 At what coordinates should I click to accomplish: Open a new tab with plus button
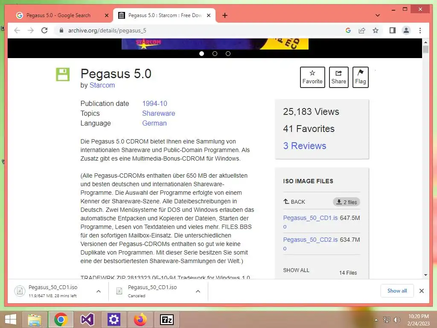tap(225, 15)
